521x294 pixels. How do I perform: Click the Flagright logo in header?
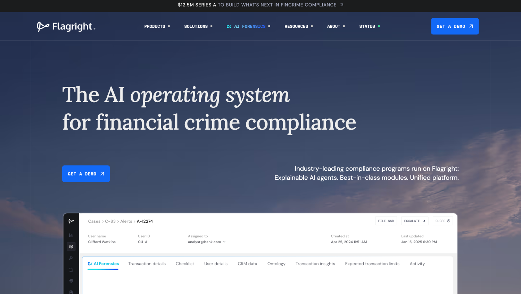[x=66, y=26]
